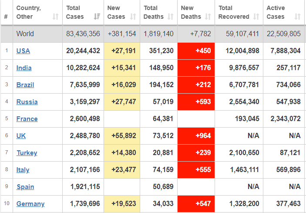Click sort arrows in Country, Other header
This screenshot has width=306, height=213.
coord(55,17)
